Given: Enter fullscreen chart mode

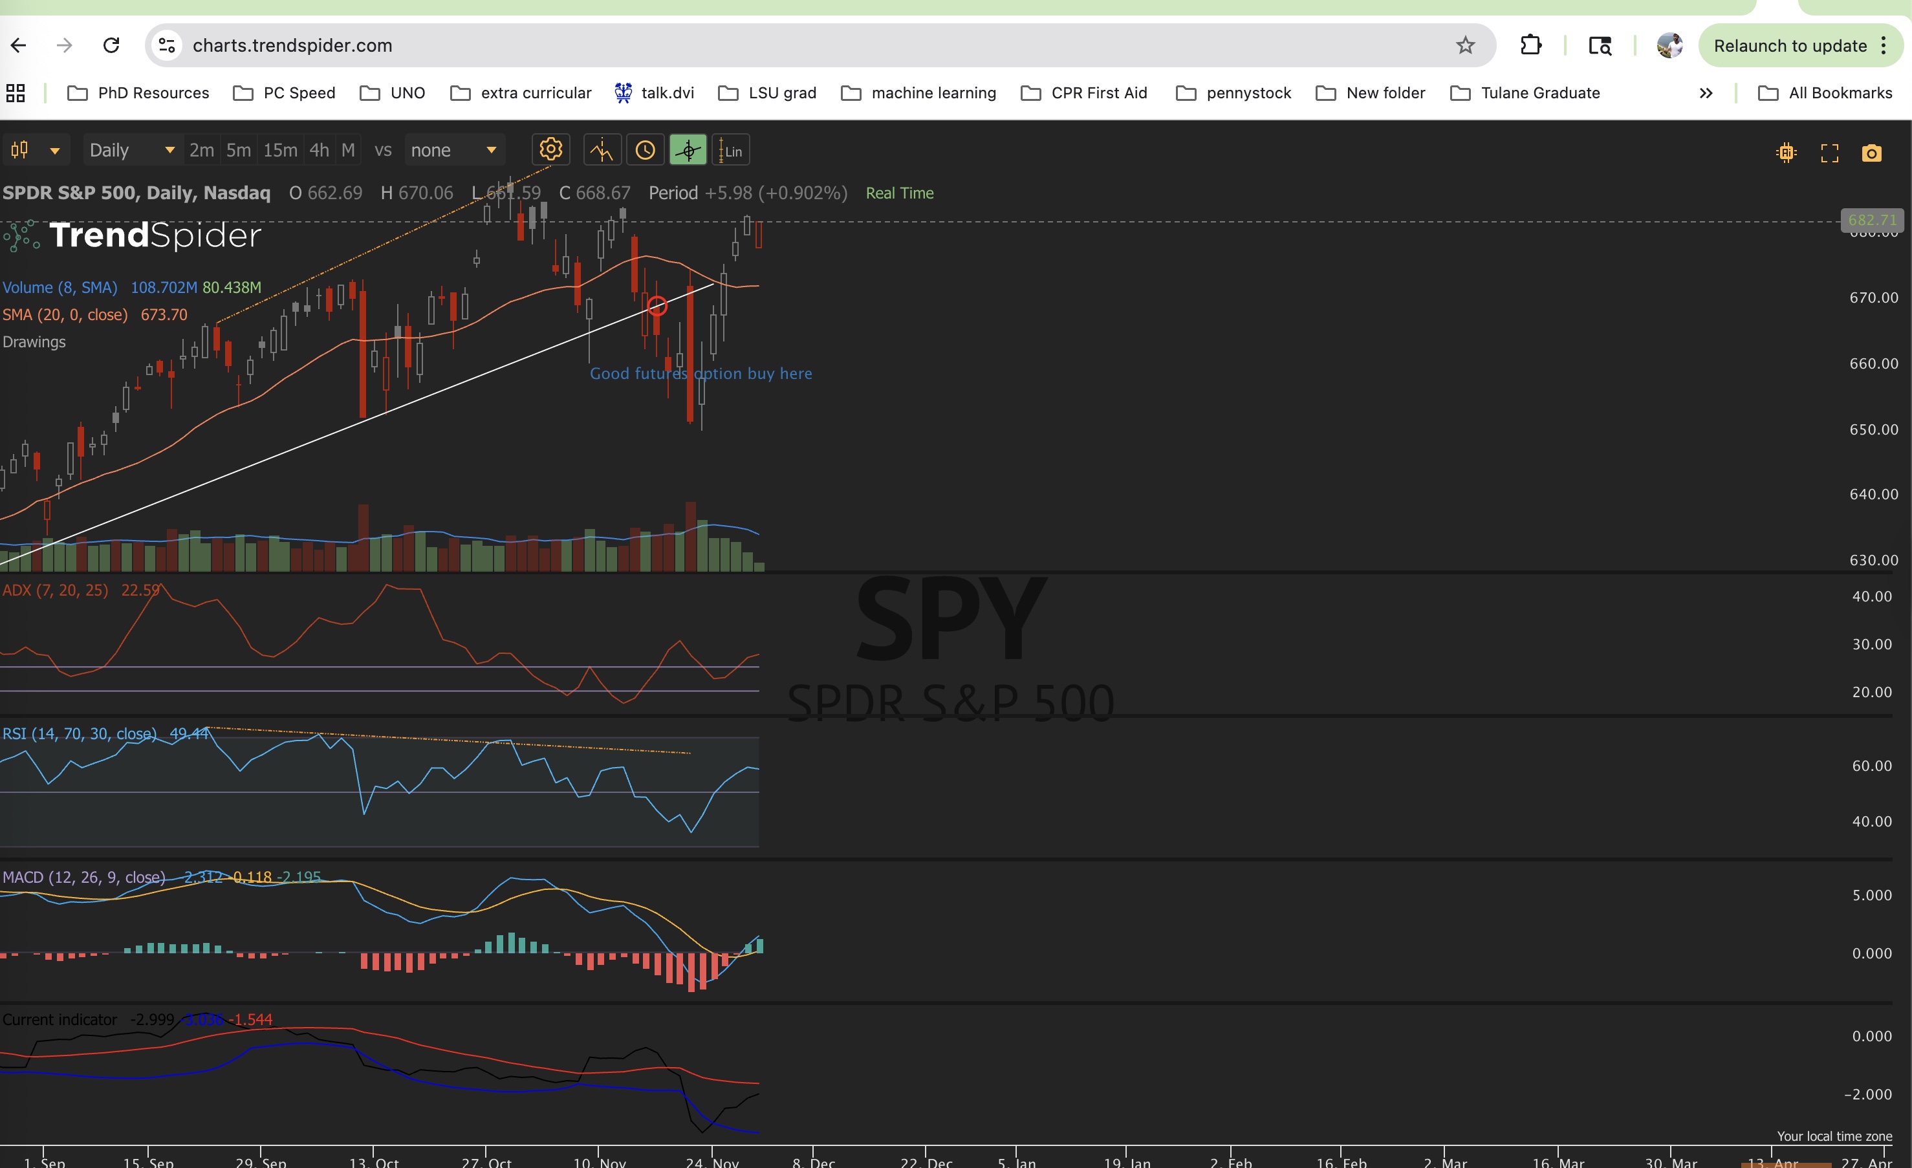Looking at the screenshot, I should coord(1829,153).
